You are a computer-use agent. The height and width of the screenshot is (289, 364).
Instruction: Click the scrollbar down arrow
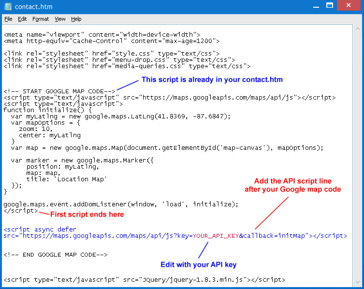tap(358, 282)
